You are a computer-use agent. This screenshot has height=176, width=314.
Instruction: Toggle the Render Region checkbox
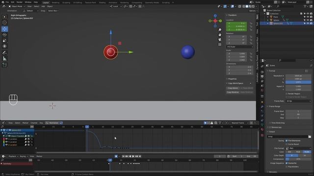pos(287,93)
